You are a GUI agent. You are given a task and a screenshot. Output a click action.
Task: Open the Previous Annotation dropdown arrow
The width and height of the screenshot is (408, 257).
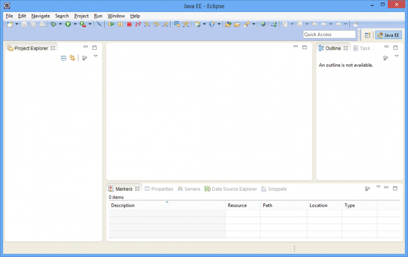tap(307, 24)
